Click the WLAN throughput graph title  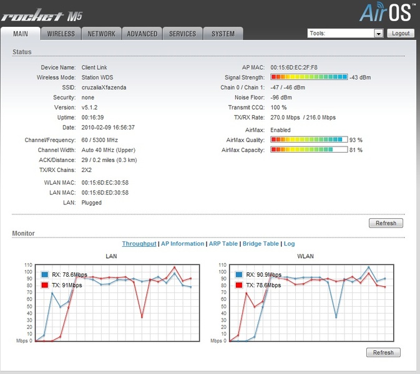[305, 256]
